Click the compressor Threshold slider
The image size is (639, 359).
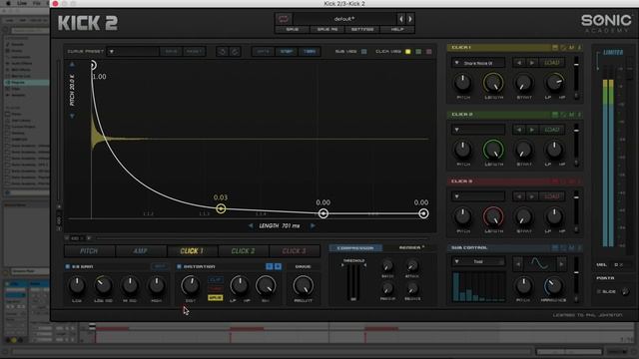(353, 281)
